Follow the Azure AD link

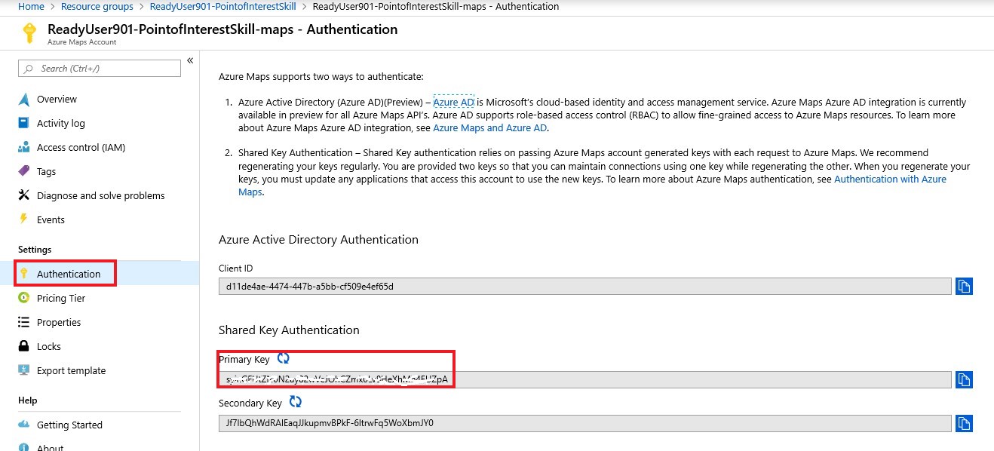tap(453, 102)
